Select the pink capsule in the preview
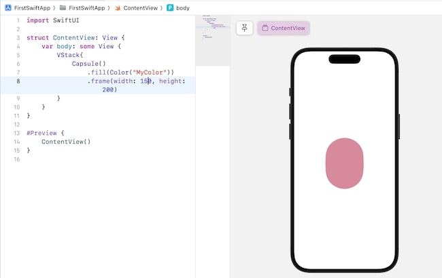The height and width of the screenshot is (278, 442). (344, 163)
